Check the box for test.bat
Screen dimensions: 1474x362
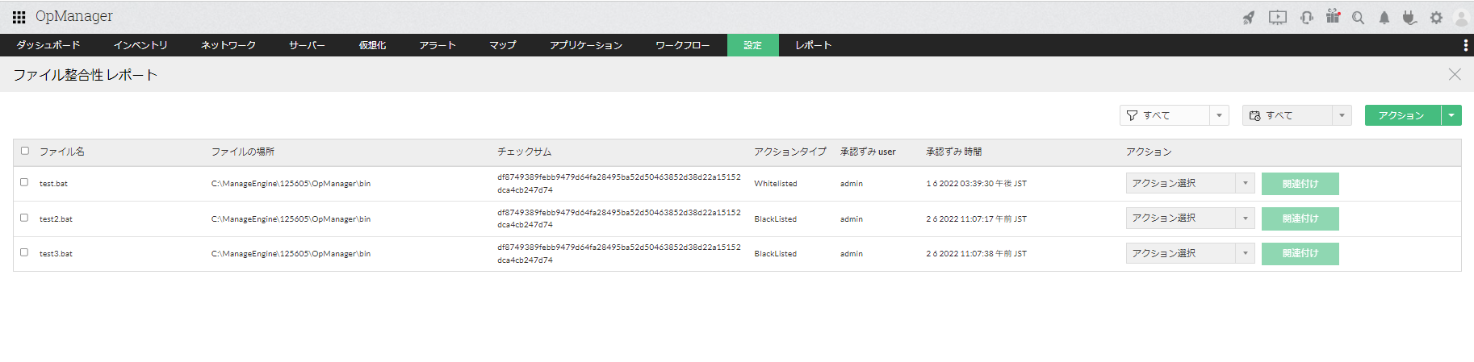tap(24, 182)
